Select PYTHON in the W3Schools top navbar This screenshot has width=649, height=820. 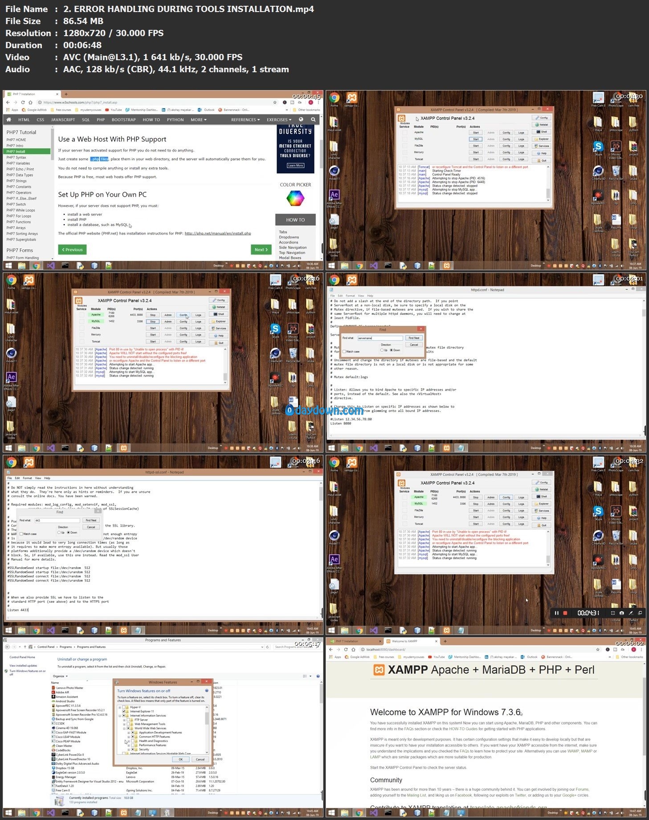175,119
